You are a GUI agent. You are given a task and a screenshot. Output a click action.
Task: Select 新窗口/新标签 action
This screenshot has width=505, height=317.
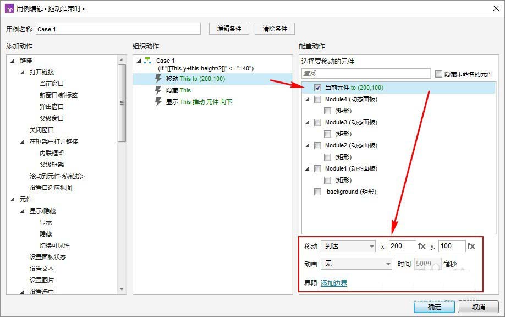[x=59, y=95]
